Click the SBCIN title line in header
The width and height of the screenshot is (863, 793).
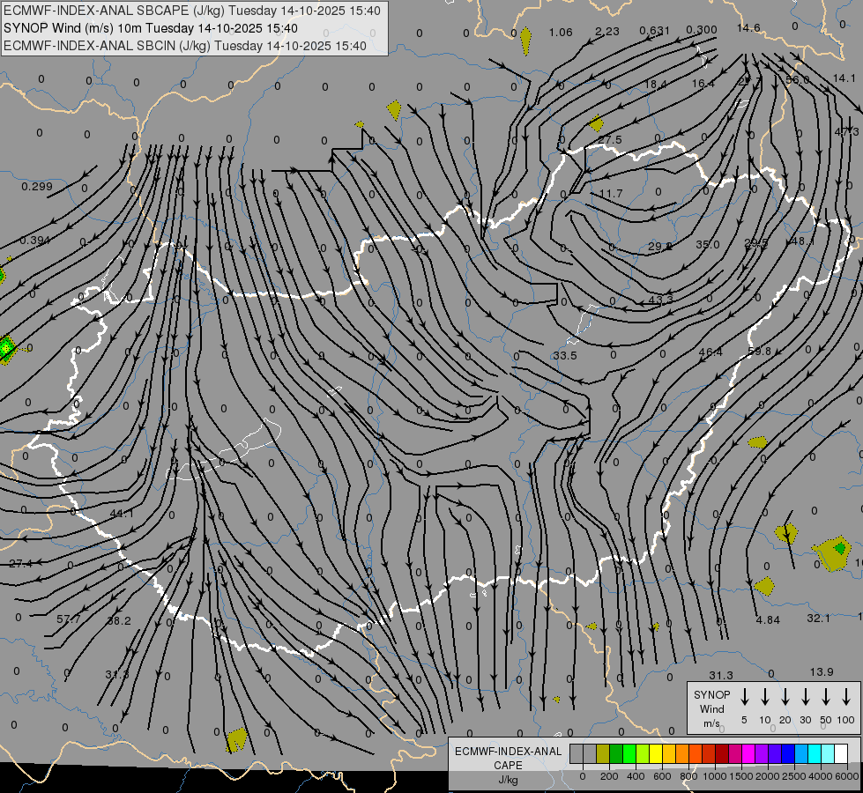[x=185, y=46]
